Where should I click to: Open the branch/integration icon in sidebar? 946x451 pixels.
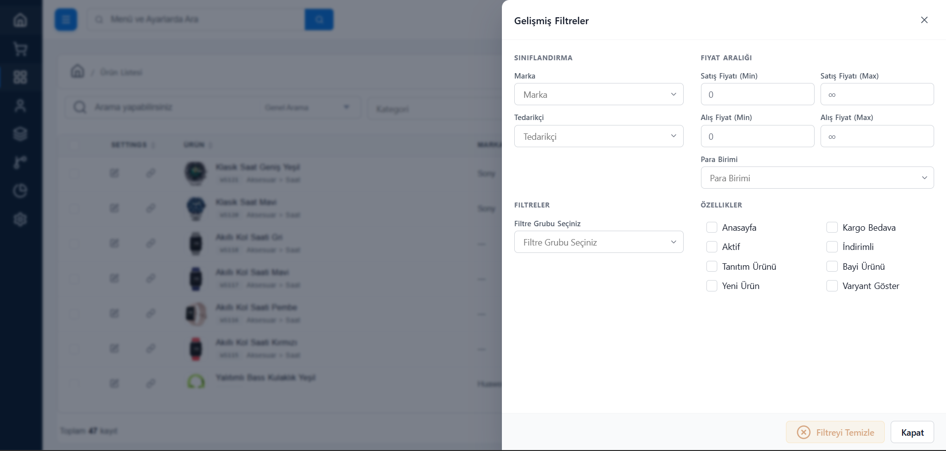[x=20, y=162]
